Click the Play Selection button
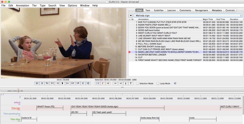244x124 pixels. point(98,83)
